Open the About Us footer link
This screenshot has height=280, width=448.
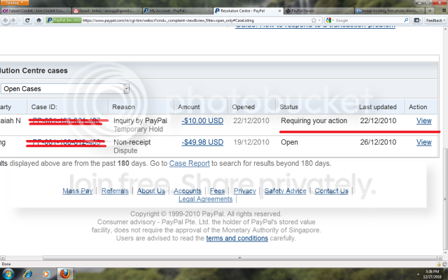pos(151,191)
